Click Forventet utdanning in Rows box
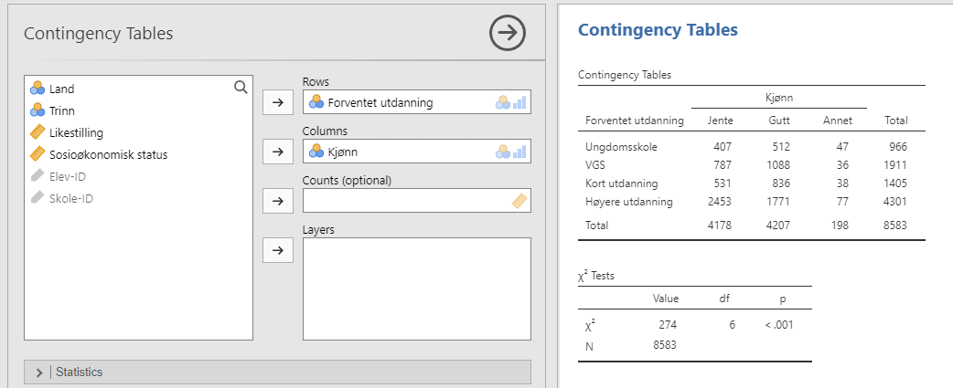953x388 pixels. coord(380,102)
